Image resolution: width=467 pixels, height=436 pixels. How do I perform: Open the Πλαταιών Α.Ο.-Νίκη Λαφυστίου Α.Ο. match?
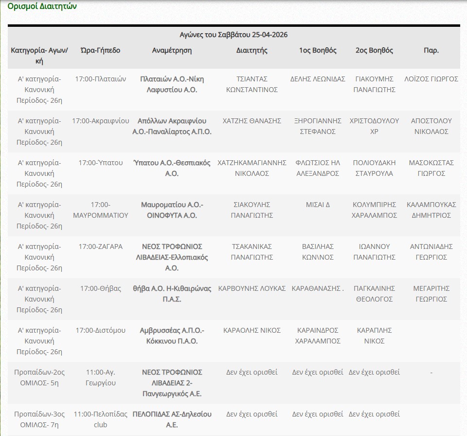pos(172,84)
